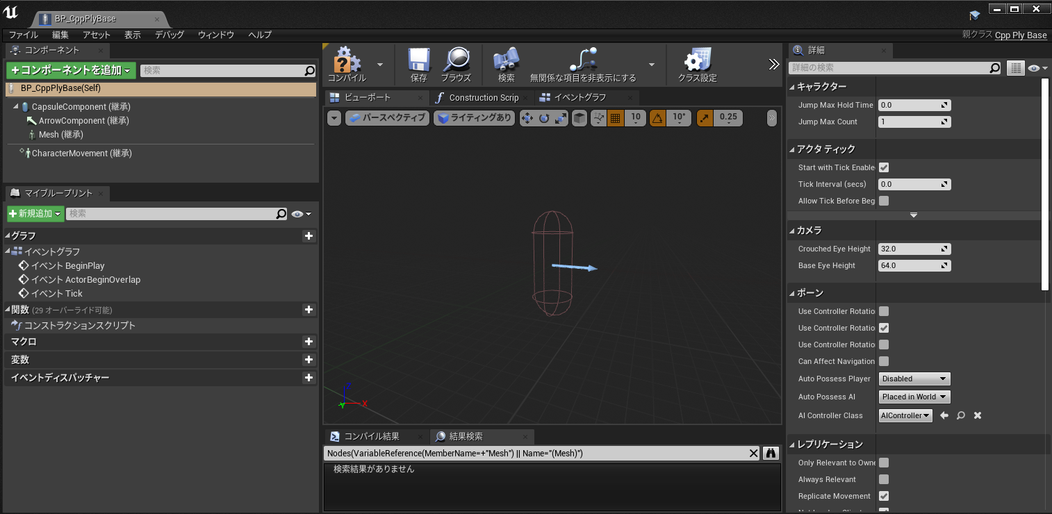Uncheck the checked Use Controller Rotation checkbox

pos(884,328)
